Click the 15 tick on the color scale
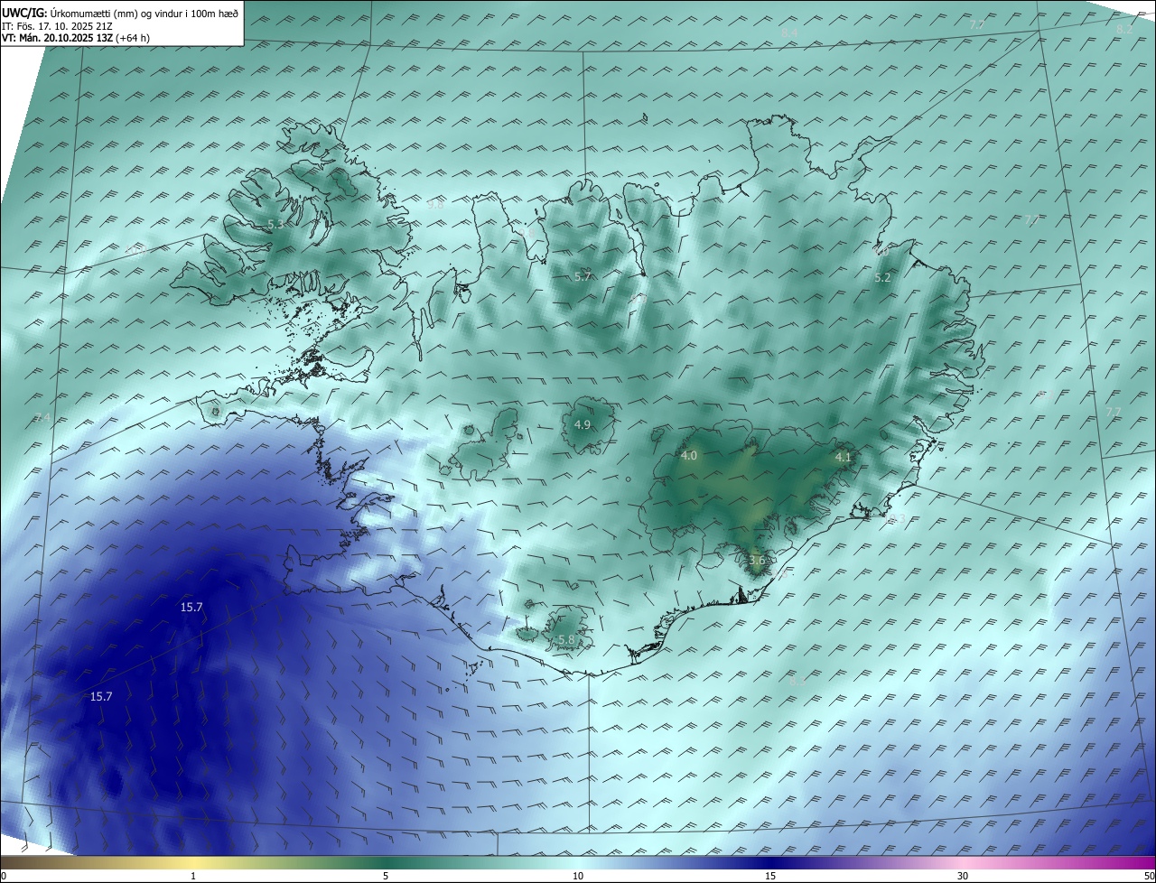 click(x=770, y=876)
